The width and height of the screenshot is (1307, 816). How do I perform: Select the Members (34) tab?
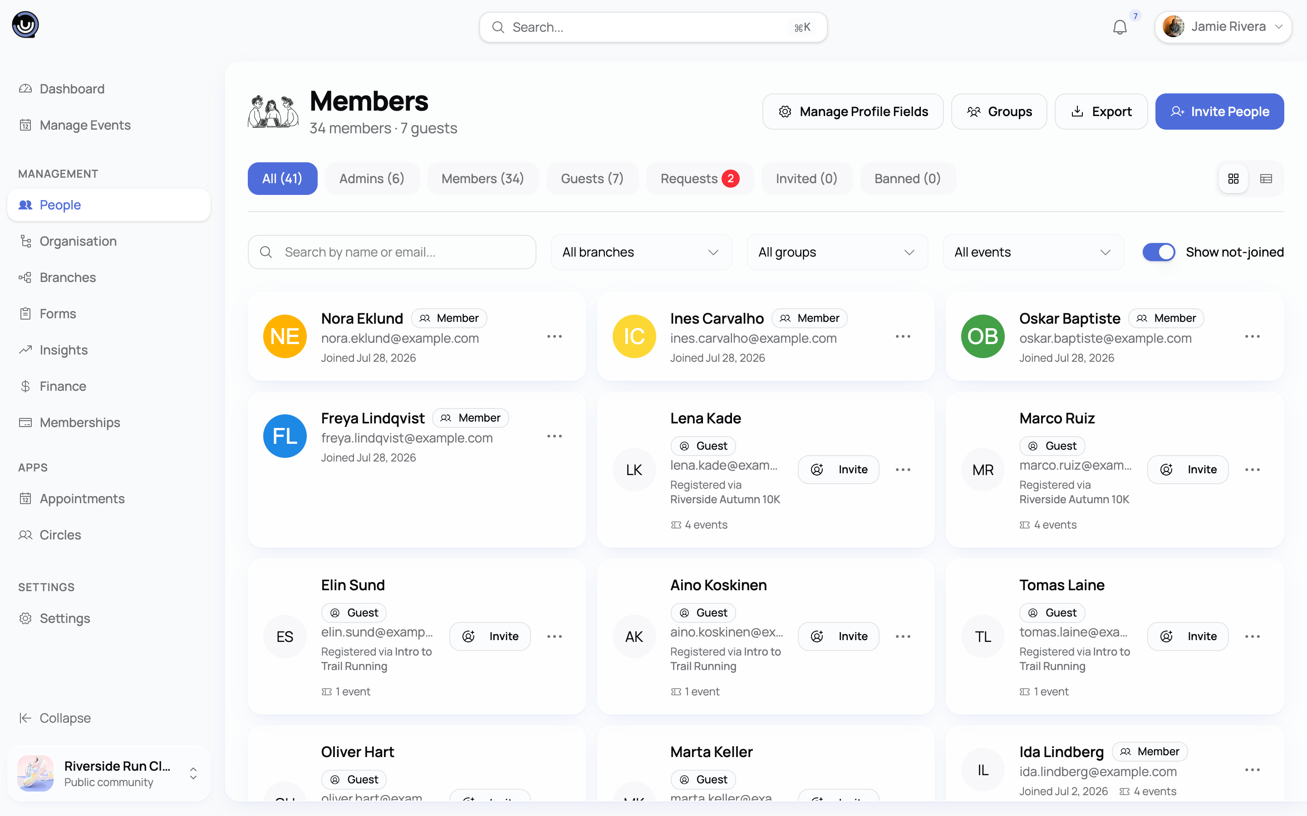[483, 179]
